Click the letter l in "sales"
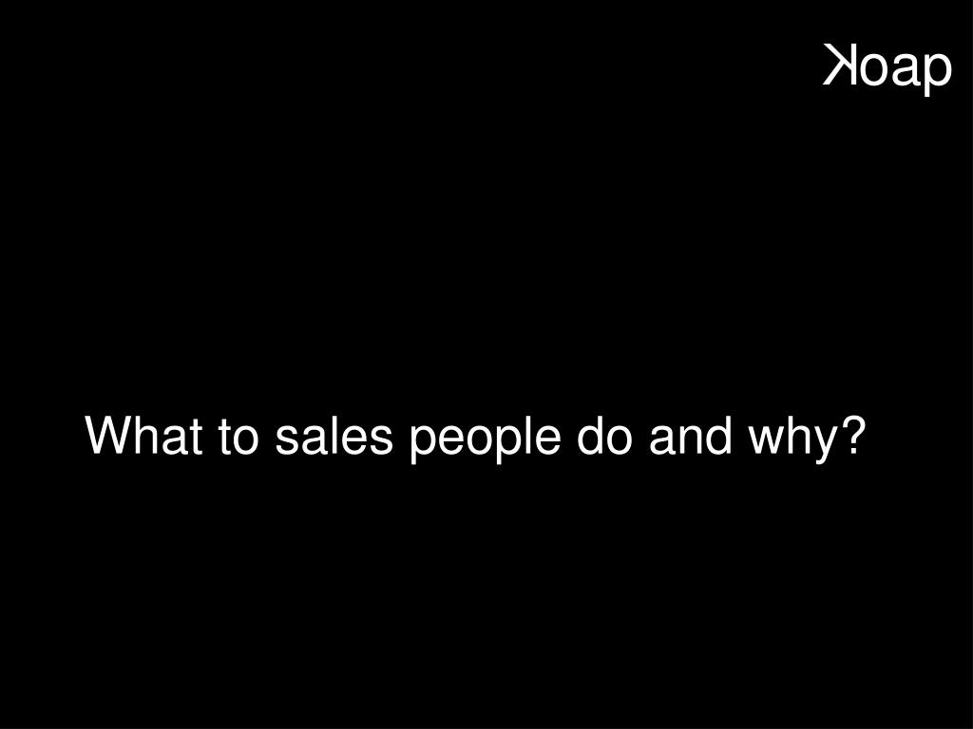The width and height of the screenshot is (973, 729). point(342,435)
